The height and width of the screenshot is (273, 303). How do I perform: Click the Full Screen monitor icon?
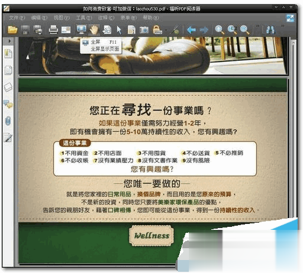tap(82, 30)
